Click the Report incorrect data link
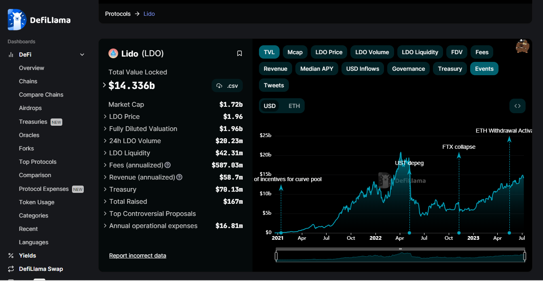This screenshot has width=543, height=281. tap(138, 256)
